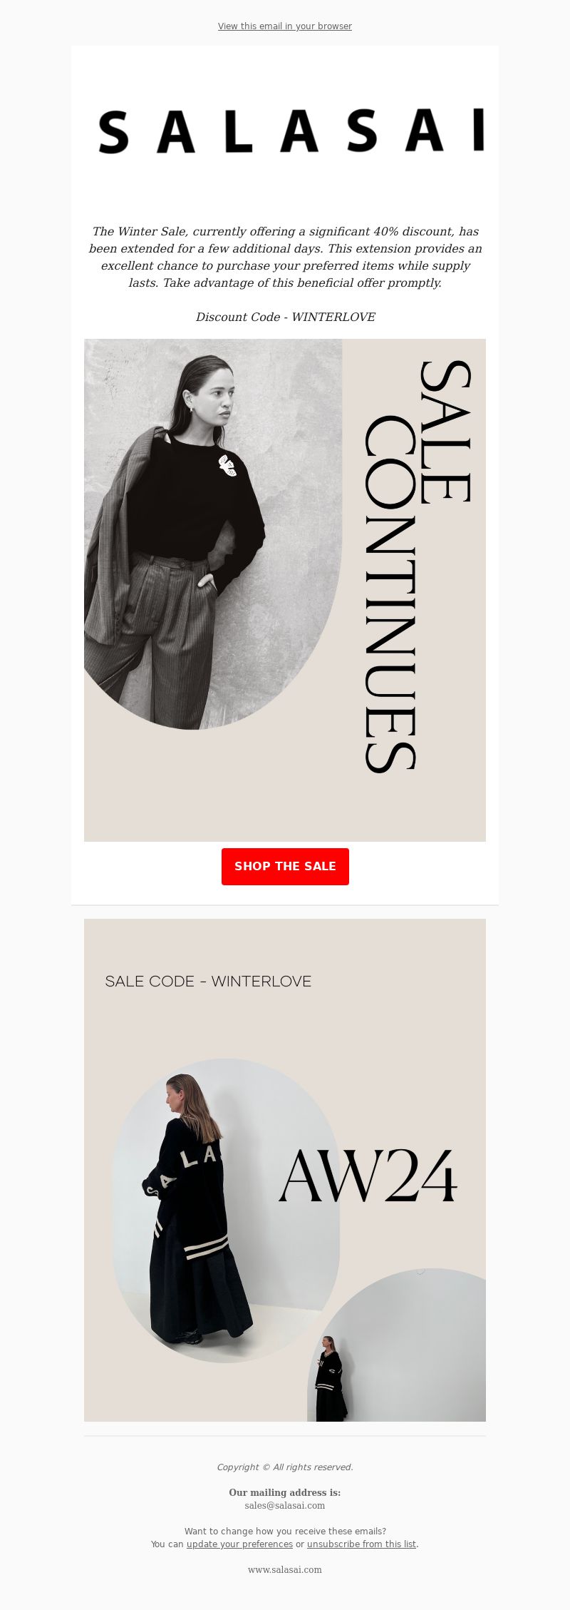Click the AW24 heading text
The height and width of the screenshot is (1610, 570).
[367, 1176]
